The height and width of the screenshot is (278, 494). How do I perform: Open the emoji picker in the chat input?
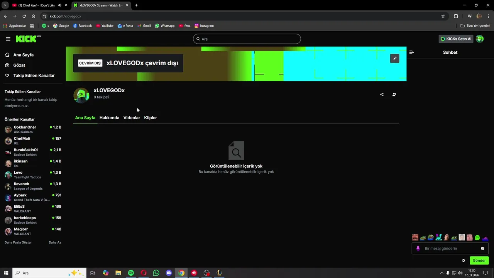[482, 248]
